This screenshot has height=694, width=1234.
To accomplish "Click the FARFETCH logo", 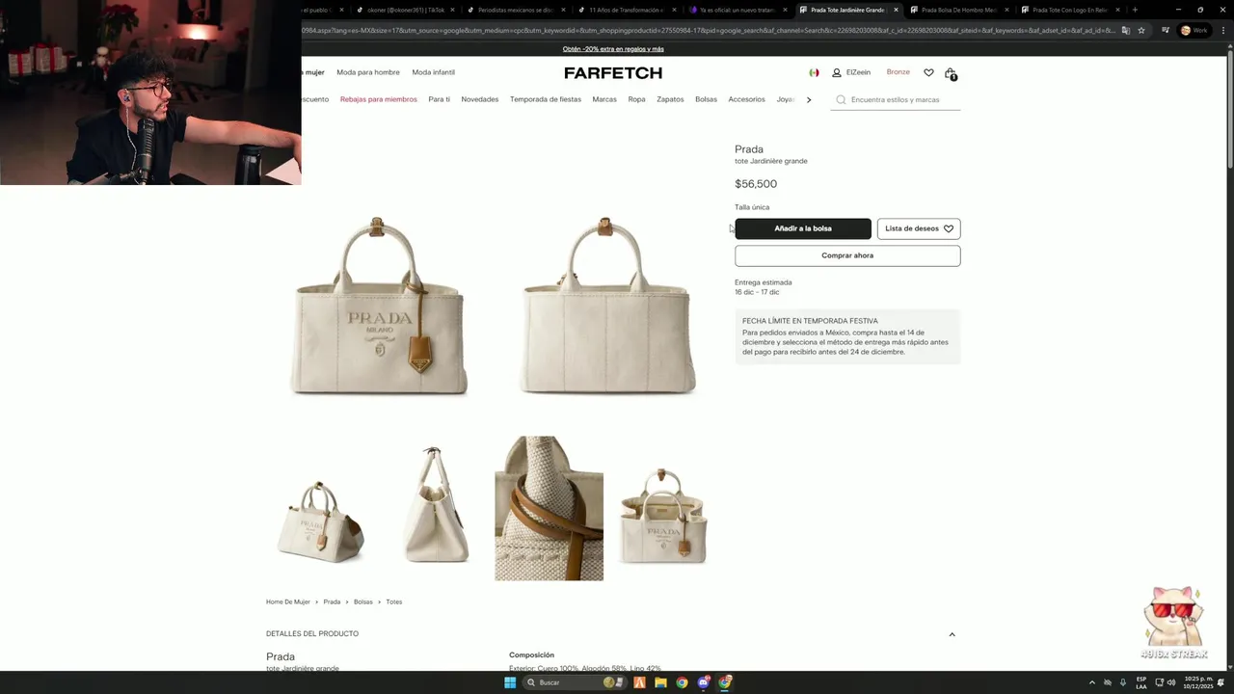I will (x=613, y=73).
